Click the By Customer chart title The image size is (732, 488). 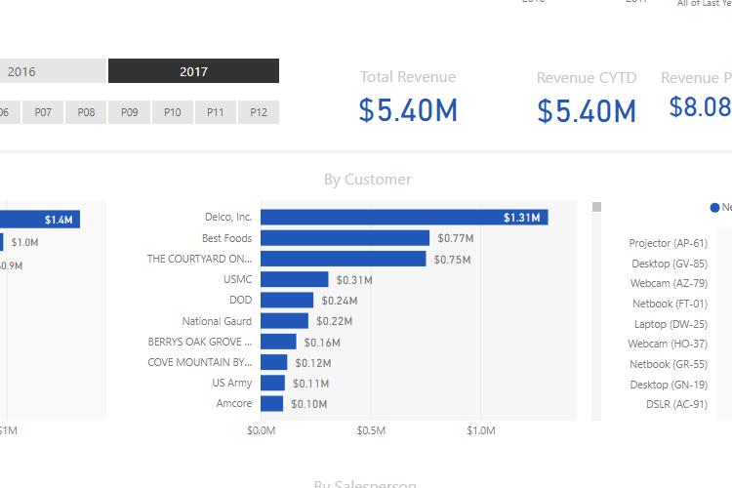368,180
